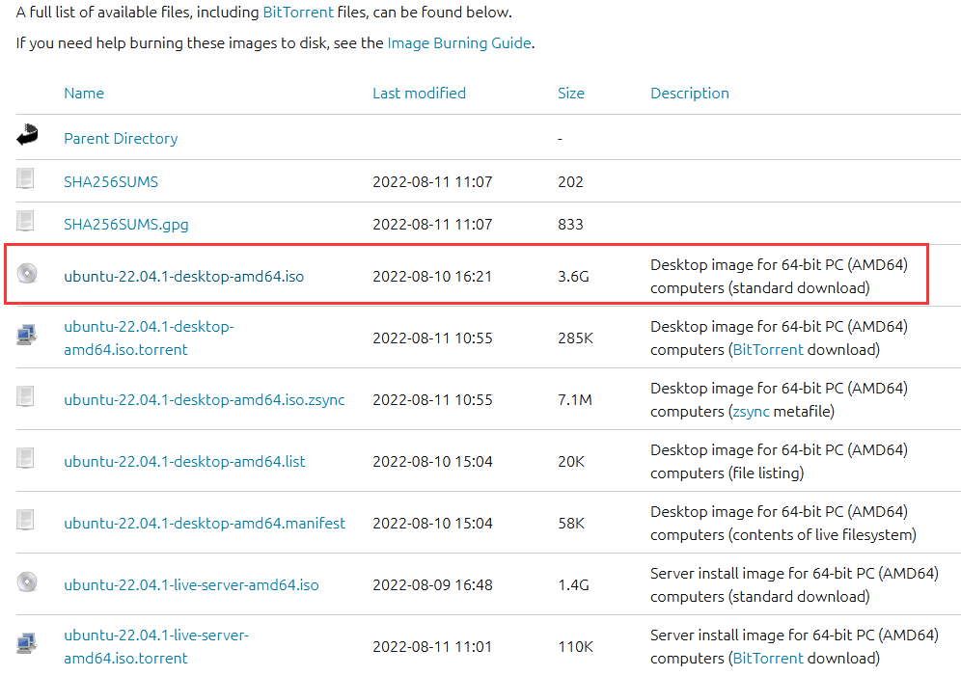Click BitTorrent link in server torrent description

768,659
